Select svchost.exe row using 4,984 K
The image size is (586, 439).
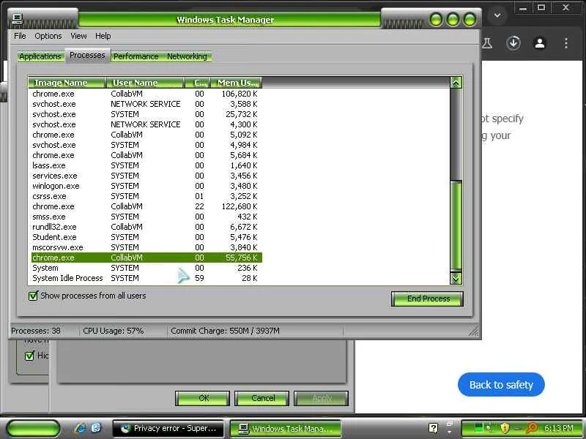pyautogui.click(x=146, y=145)
